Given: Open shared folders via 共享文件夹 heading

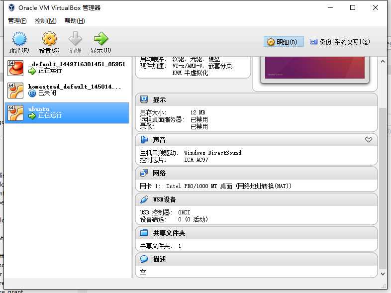Looking at the screenshot, I should tap(169, 233).
